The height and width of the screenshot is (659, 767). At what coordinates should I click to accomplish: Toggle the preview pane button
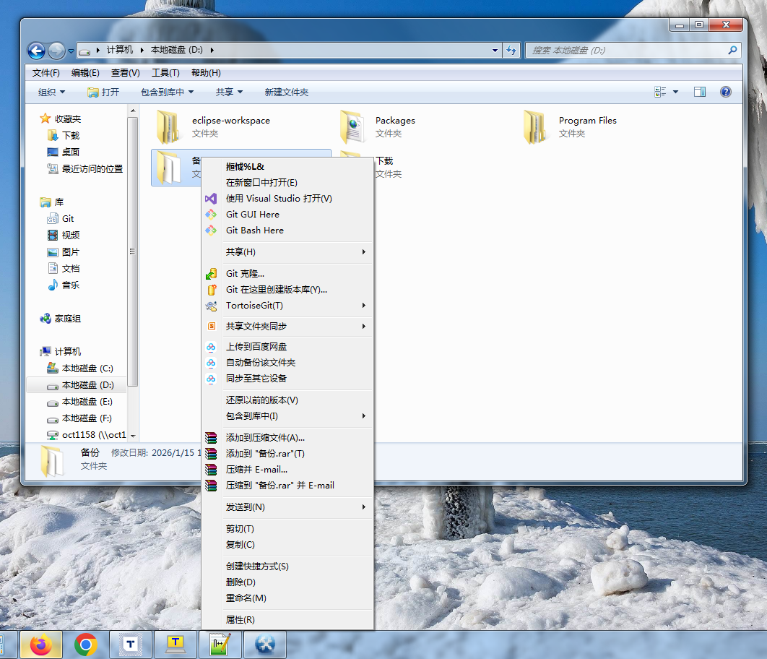click(x=699, y=92)
